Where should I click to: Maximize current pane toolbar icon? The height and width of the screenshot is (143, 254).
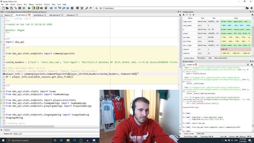[78, 8]
